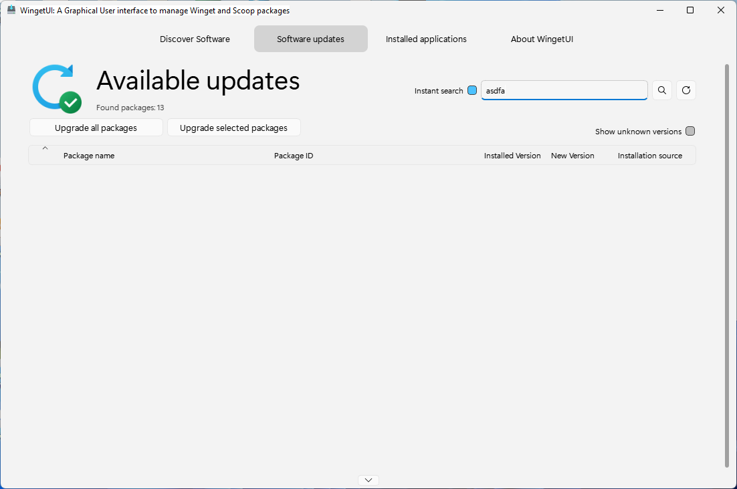
Task: Click the sort chevron above the package list
Action: (45, 148)
